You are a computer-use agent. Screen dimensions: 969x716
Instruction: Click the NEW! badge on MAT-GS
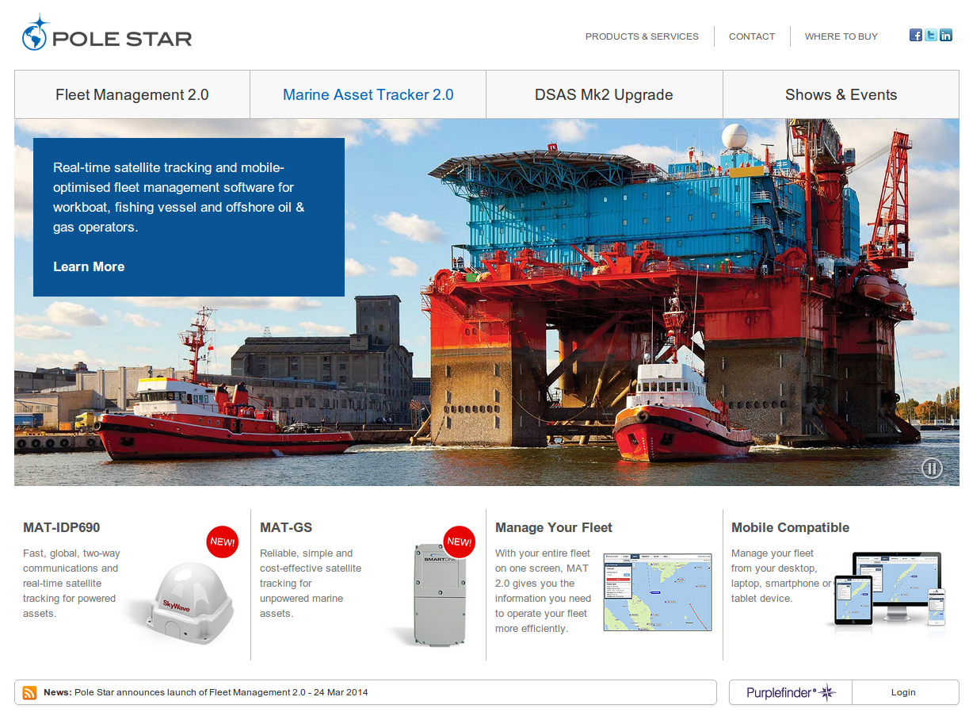460,542
